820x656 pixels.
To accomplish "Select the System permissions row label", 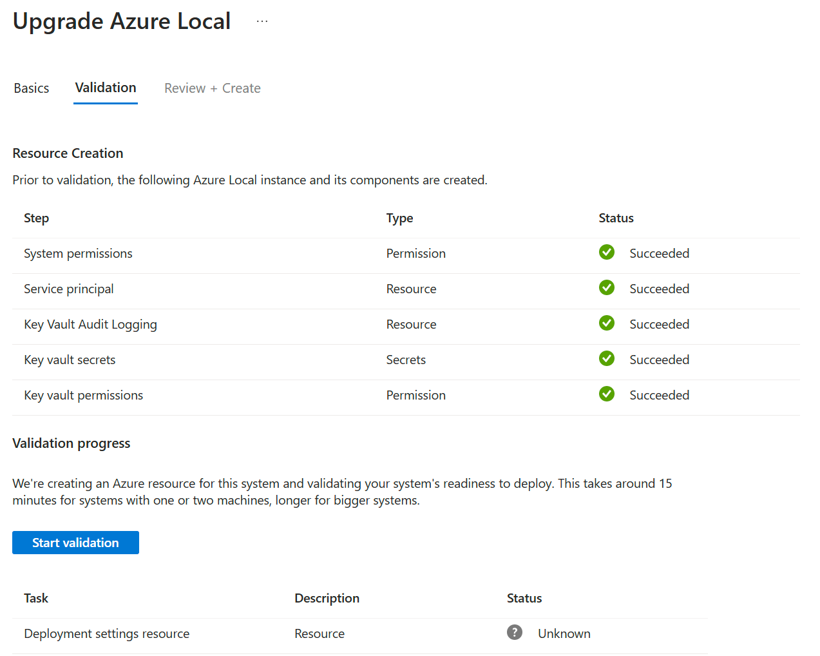I will [x=78, y=254].
